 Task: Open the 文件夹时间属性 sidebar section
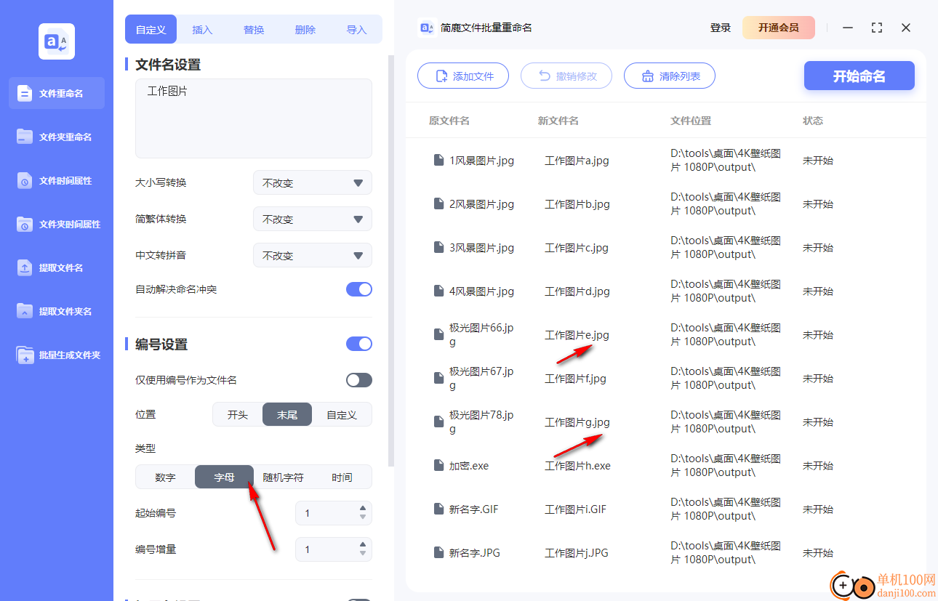[x=57, y=224]
